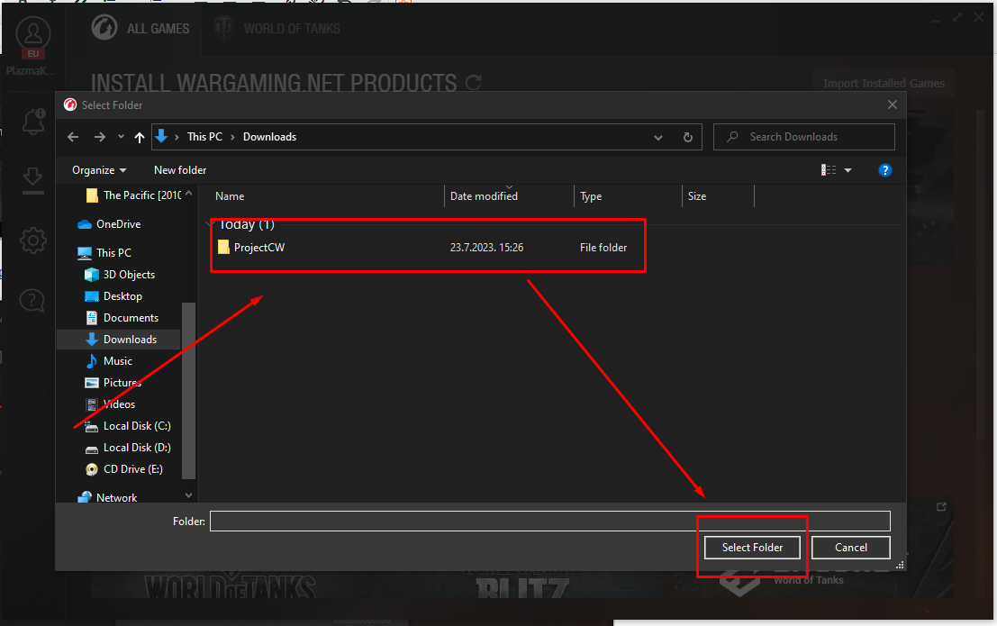Open CD Drive (E:) in the sidebar
This screenshot has height=626, width=997.
coord(124,469)
